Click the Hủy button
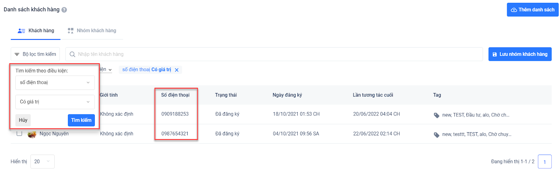Image resolution: width=560 pixels, height=170 pixels. 23,120
